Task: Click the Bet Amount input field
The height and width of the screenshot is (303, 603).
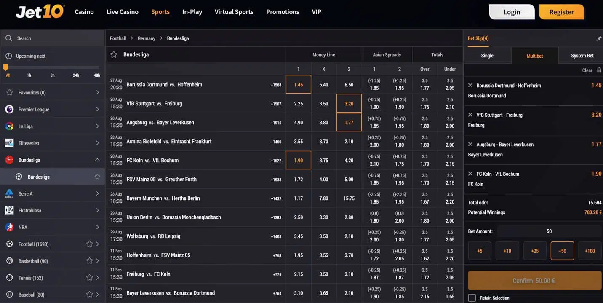Action: pos(549,231)
